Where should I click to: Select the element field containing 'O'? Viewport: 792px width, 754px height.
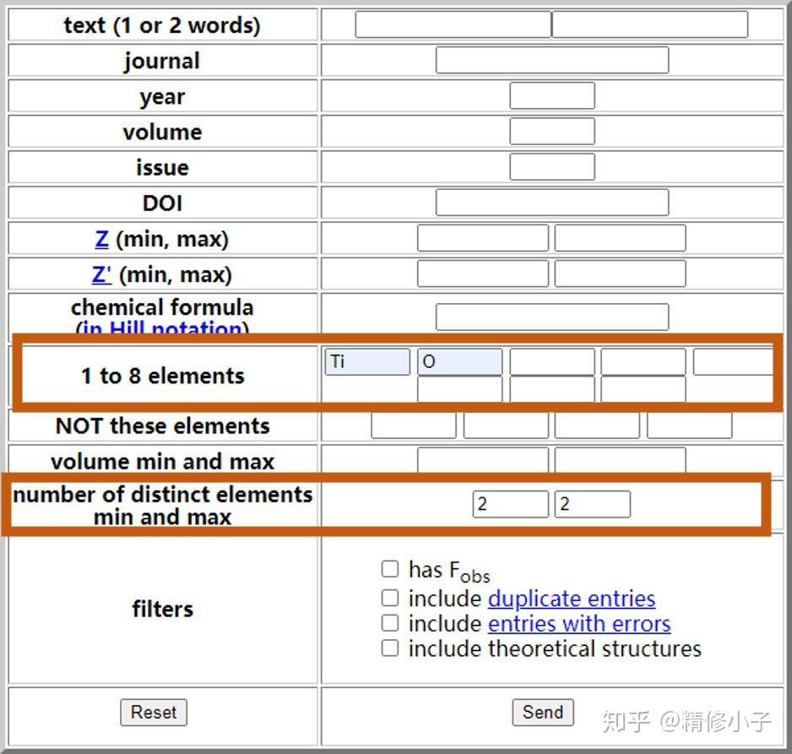(459, 362)
